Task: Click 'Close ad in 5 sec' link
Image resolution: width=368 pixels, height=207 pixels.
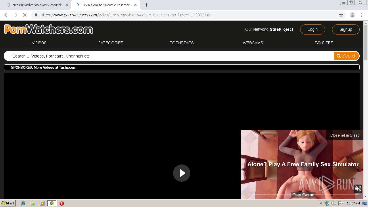Action: point(345,135)
